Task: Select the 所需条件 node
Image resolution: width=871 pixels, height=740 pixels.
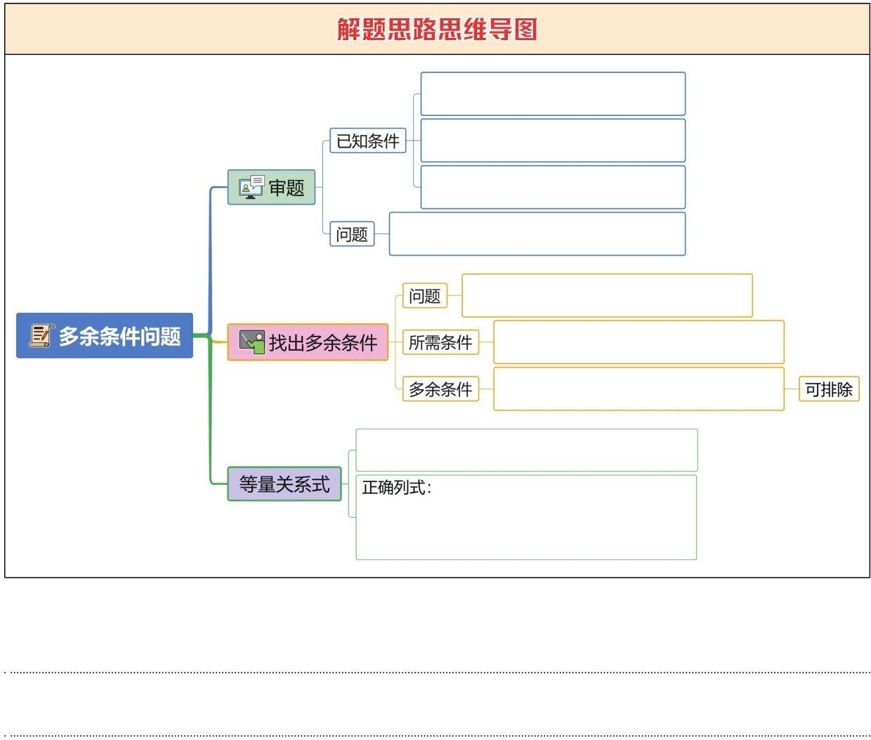Action: pyautogui.click(x=440, y=342)
